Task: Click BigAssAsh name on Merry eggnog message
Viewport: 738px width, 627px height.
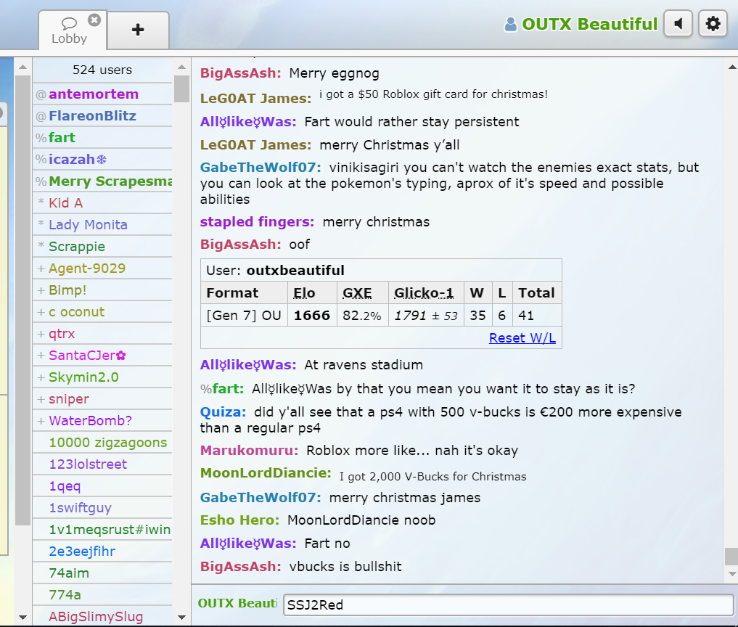Action: point(240,73)
